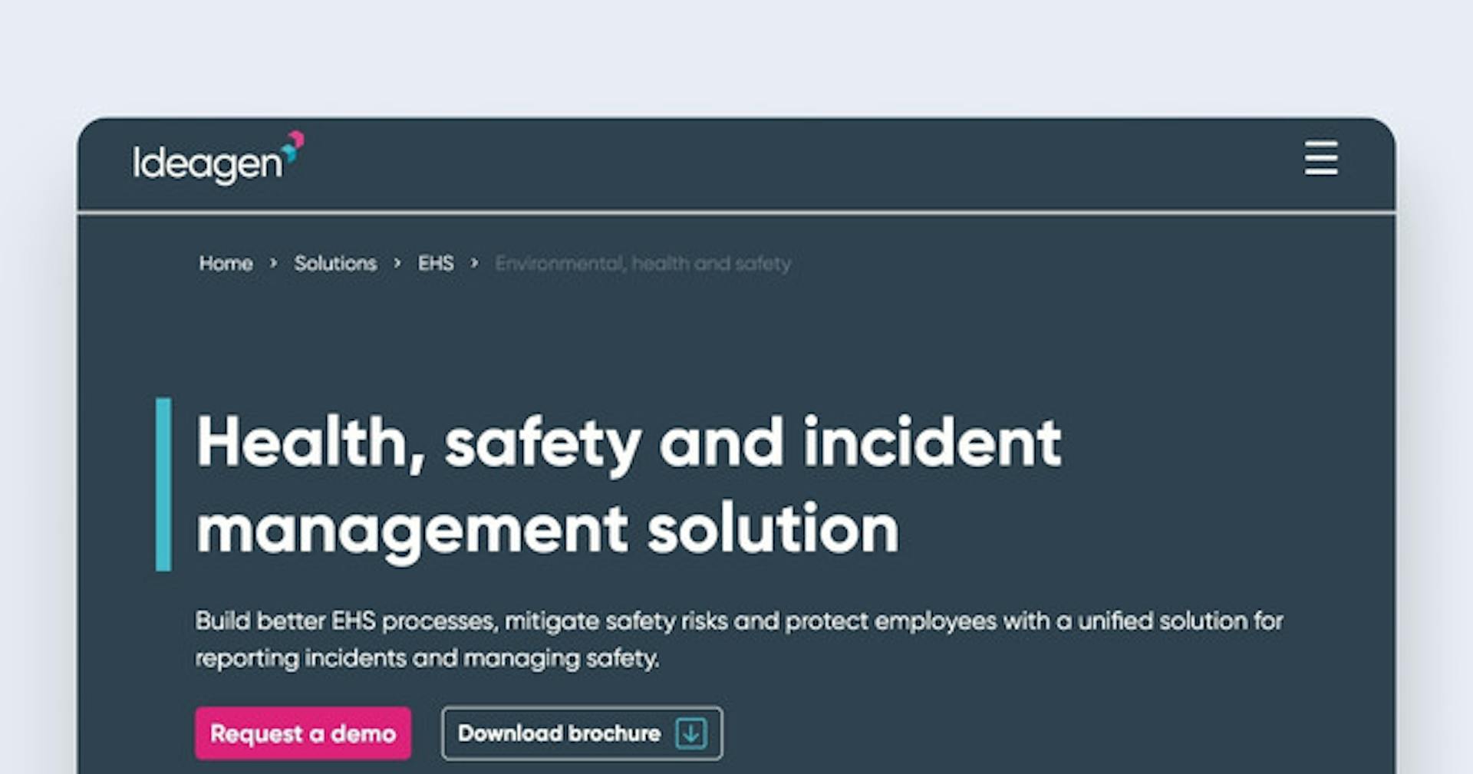Open the hamburger menu

pyautogui.click(x=1321, y=158)
